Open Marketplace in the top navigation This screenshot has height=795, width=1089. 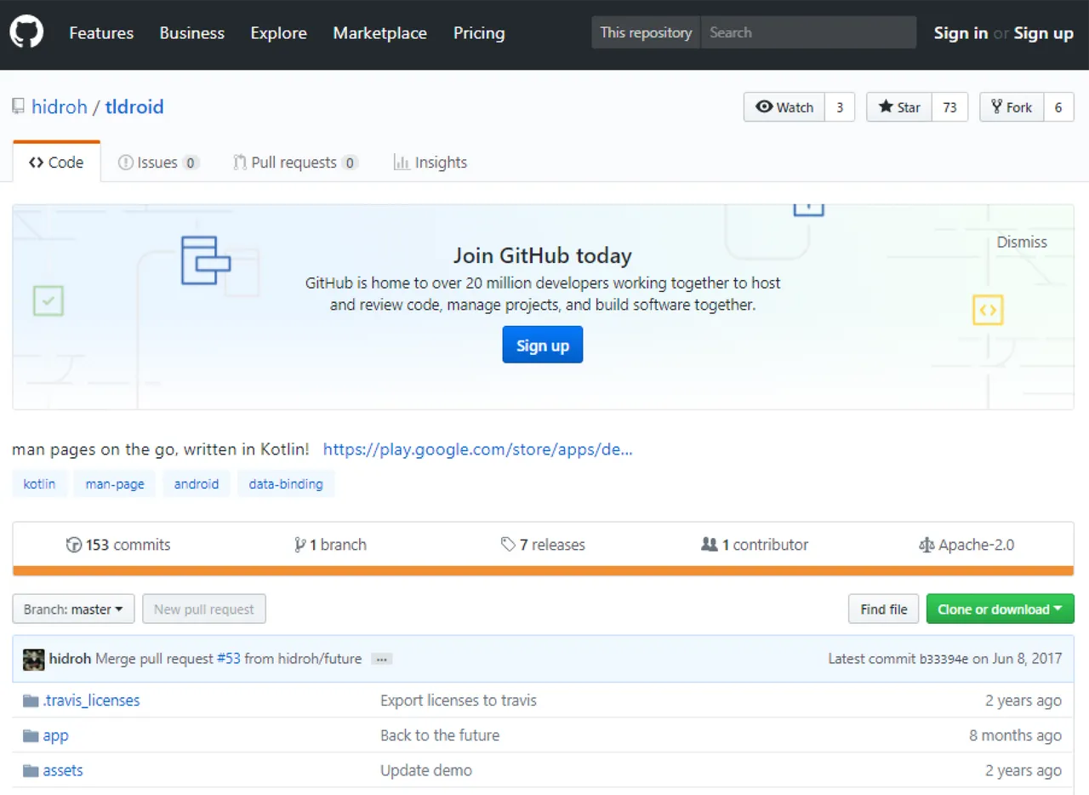pos(379,33)
